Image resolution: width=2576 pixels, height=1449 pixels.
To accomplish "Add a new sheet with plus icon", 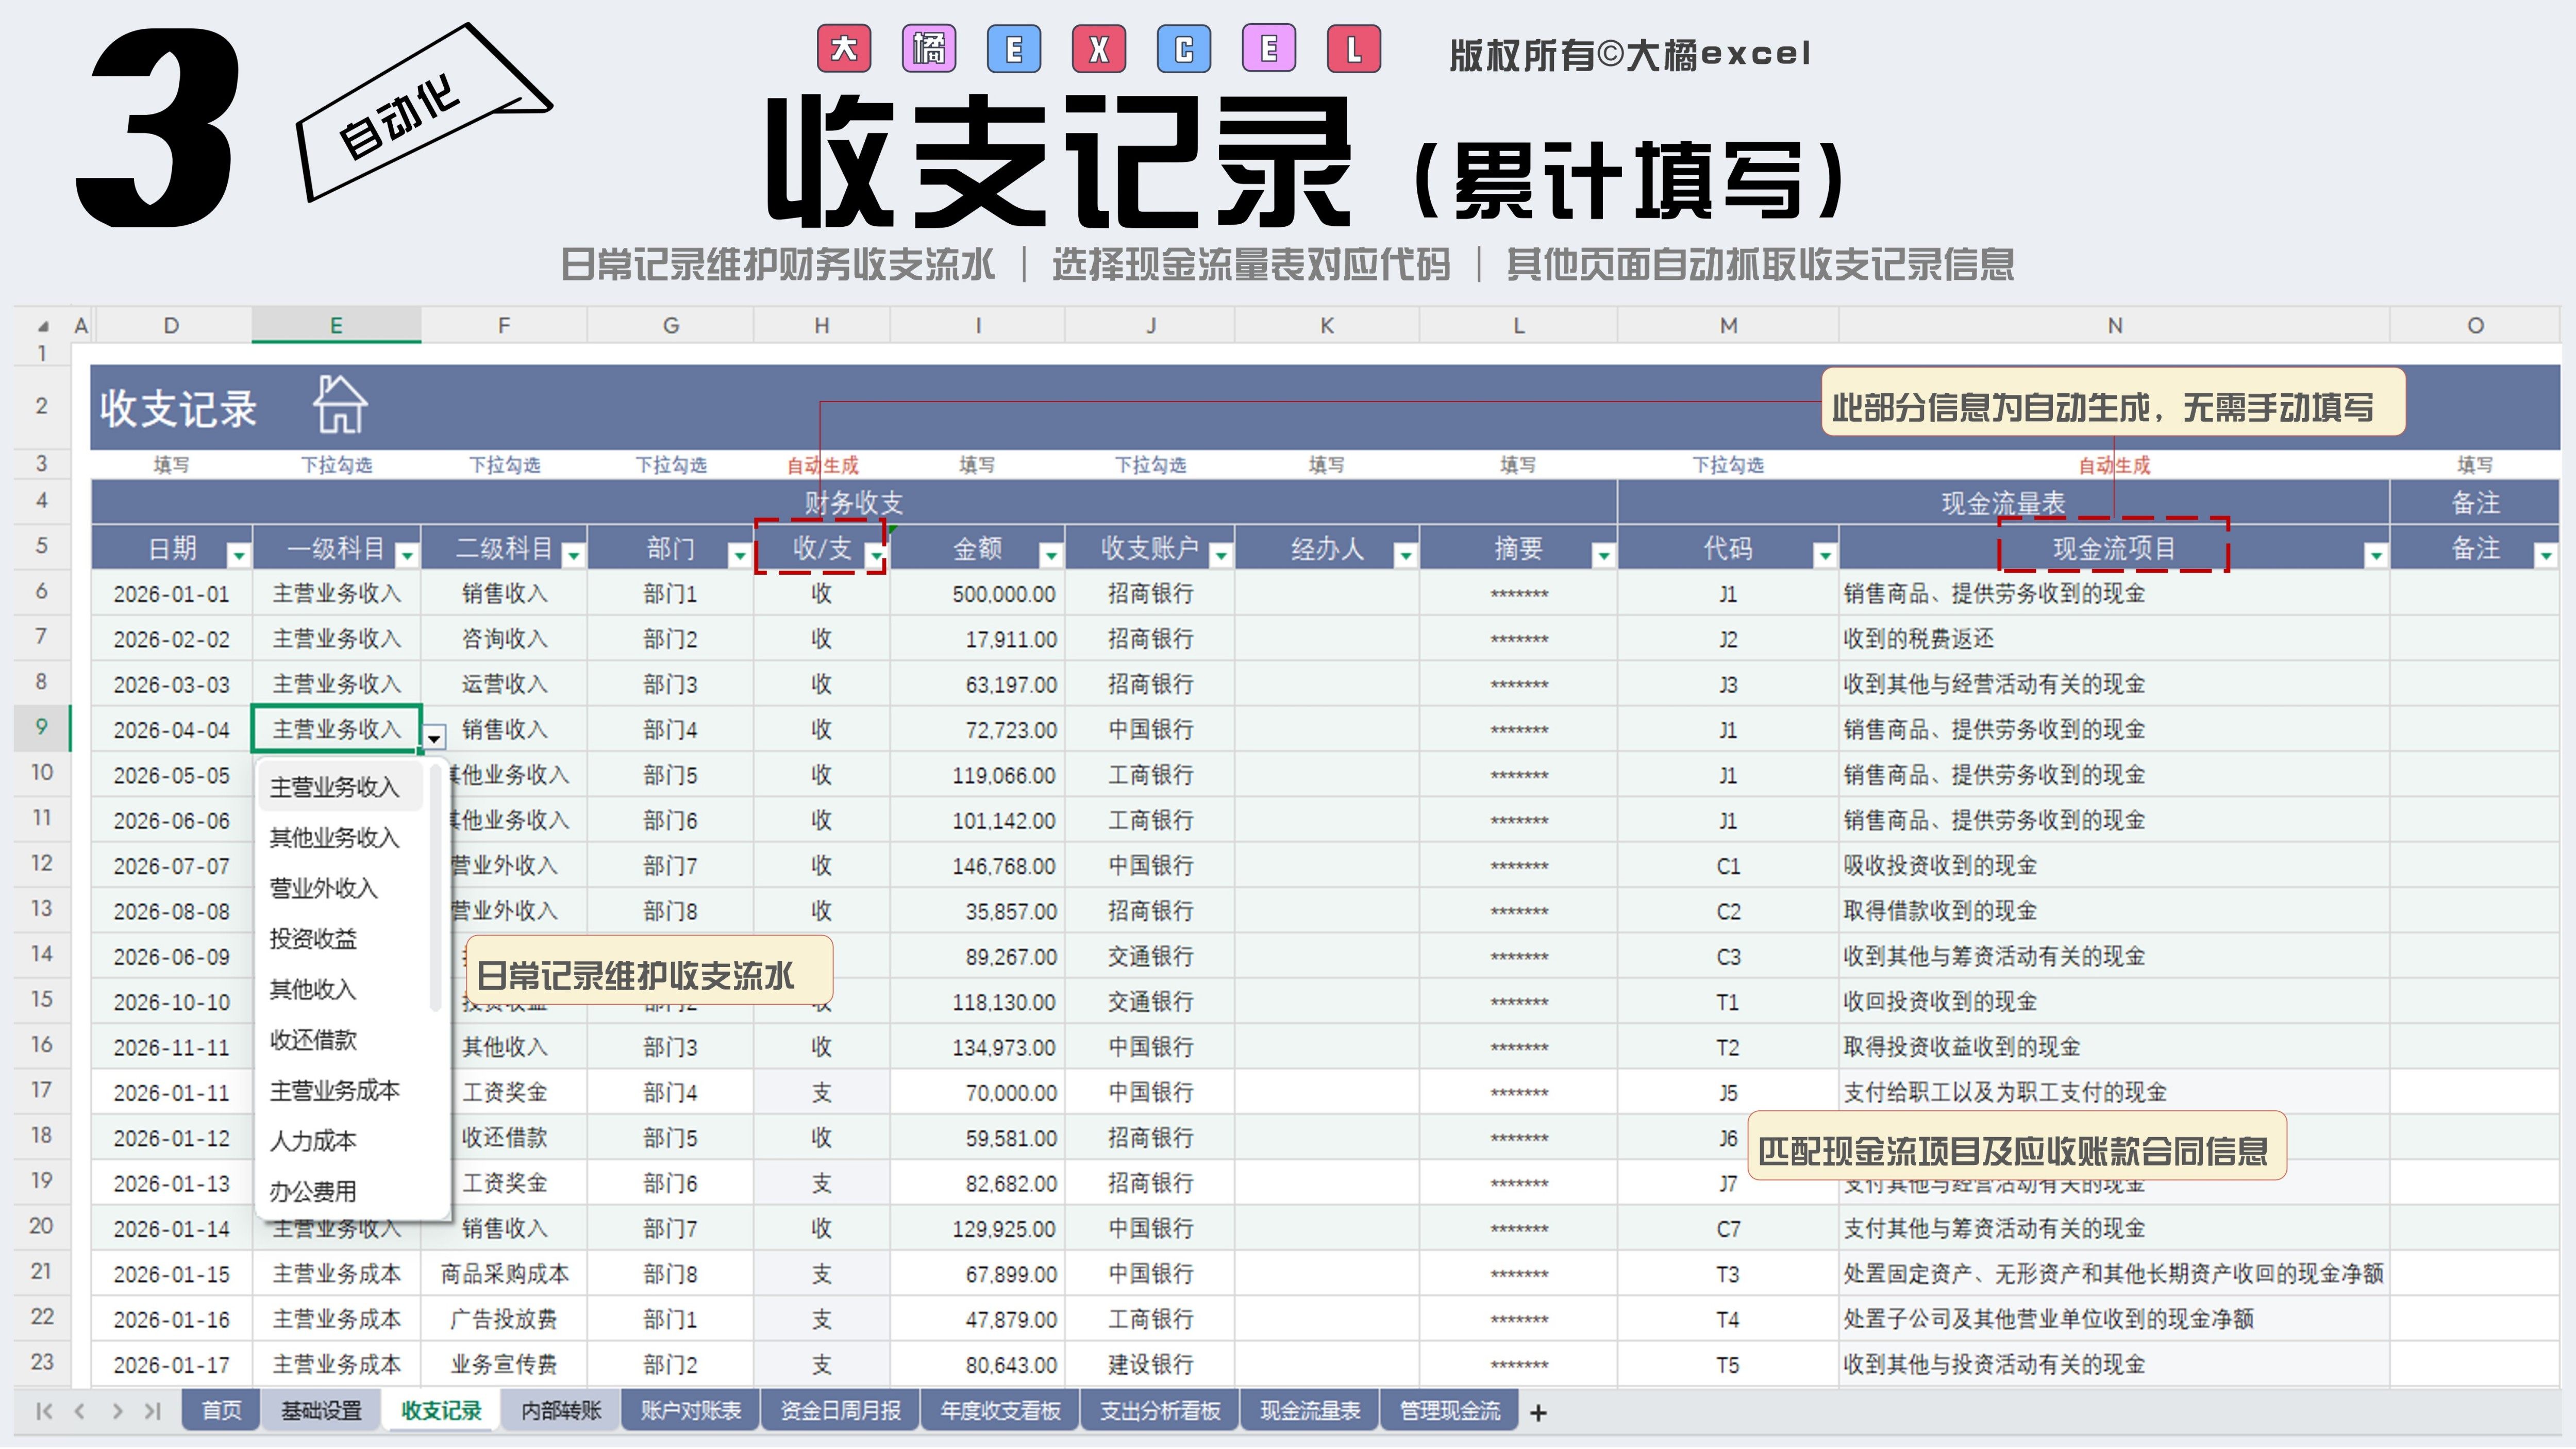I will (1538, 1412).
